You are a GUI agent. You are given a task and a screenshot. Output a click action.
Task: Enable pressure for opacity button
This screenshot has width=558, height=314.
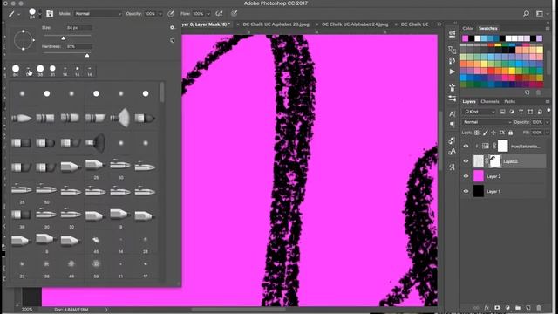point(171,14)
